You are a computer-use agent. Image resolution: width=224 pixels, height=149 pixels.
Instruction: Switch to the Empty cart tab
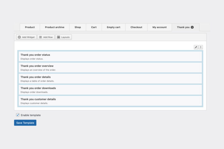tap(113, 27)
